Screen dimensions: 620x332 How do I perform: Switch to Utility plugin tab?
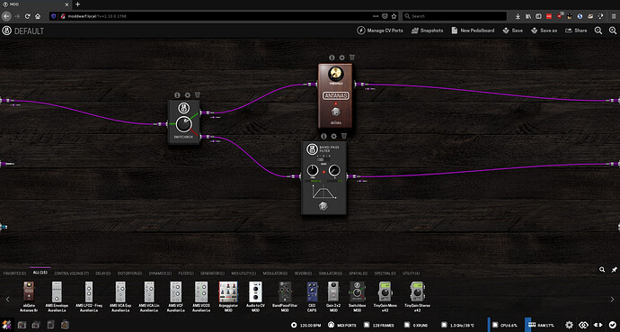point(412,274)
